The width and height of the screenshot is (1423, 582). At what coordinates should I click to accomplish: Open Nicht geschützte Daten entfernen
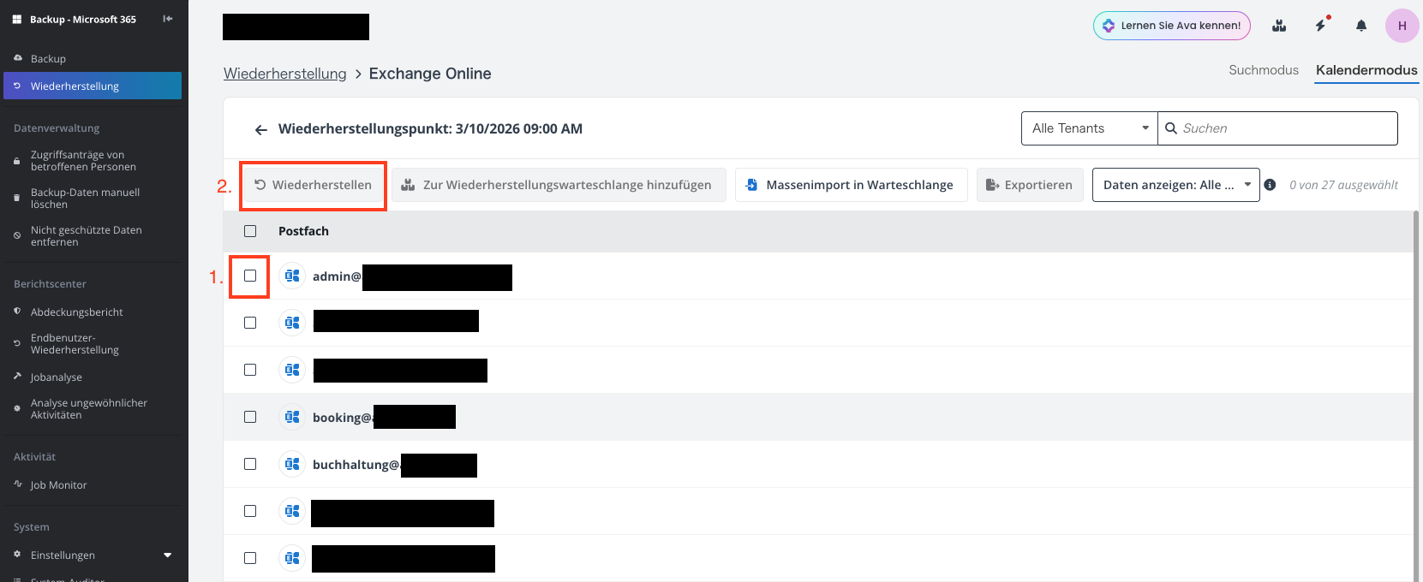[86, 236]
